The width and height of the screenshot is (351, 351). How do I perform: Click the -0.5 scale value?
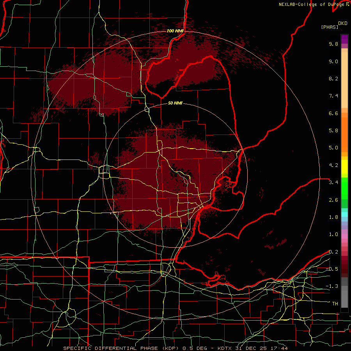pos(332,269)
